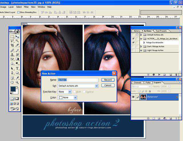Expand the Default Actions.atn folder
This screenshot has width=183, height=141.
point(141,35)
